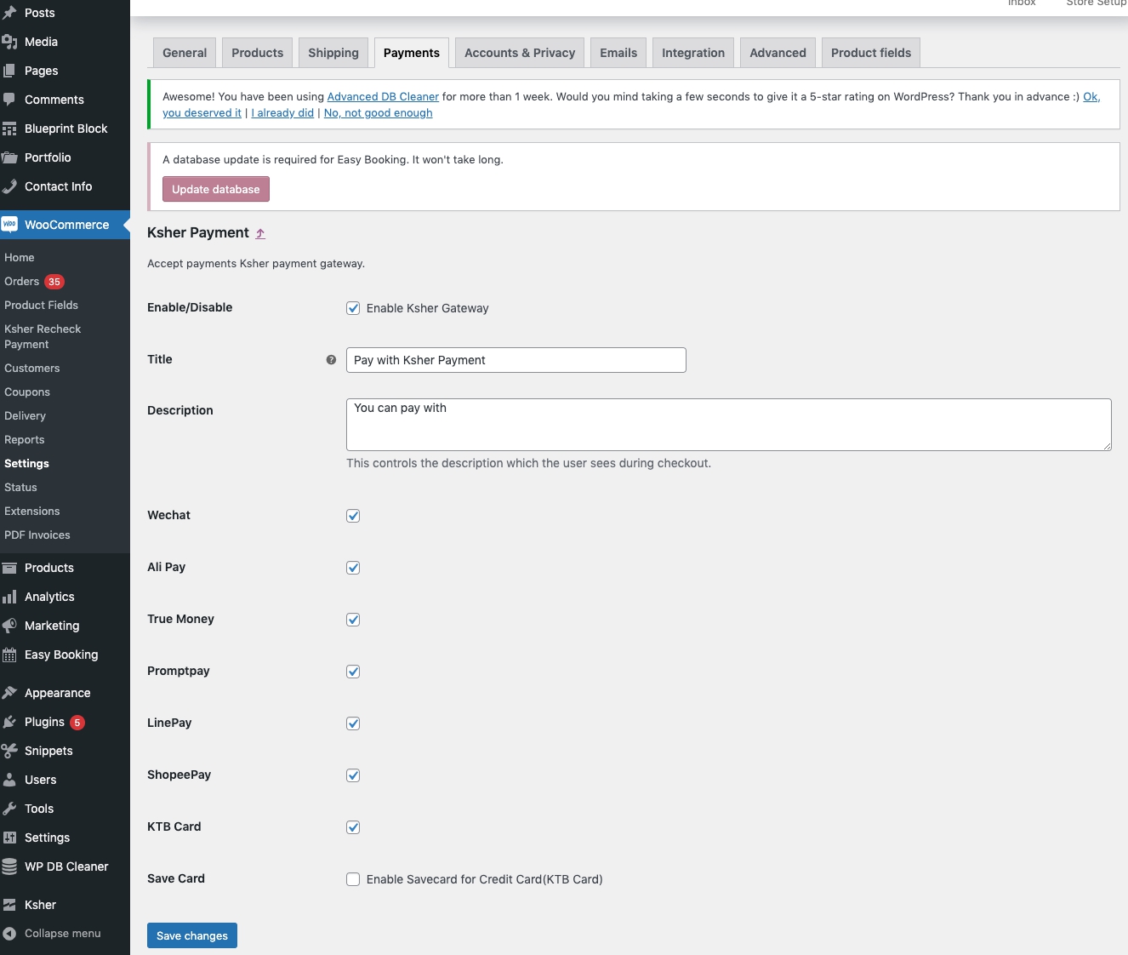The height and width of the screenshot is (955, 1128).
Task: Click the return arrow beside Ksher Payment
Action: 260,233
